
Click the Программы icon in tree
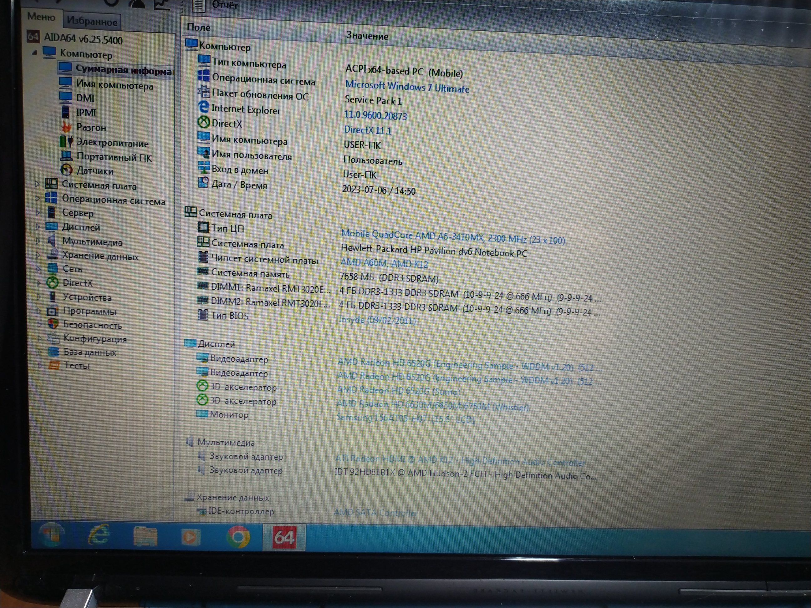[53, 311]
